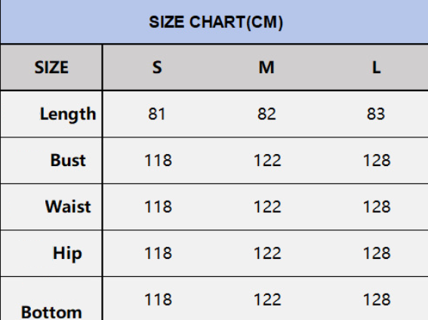428x320 pixels.
Task: Click the SIZE CHART(CM) title header
Action: coord(216,22)
